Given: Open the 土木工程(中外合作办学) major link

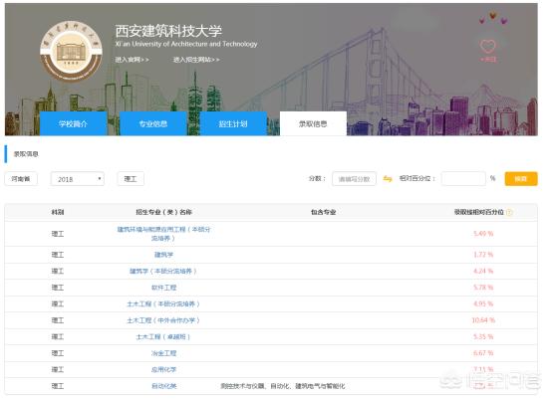Looking at the screenshot, I should [x=163, y=320].
